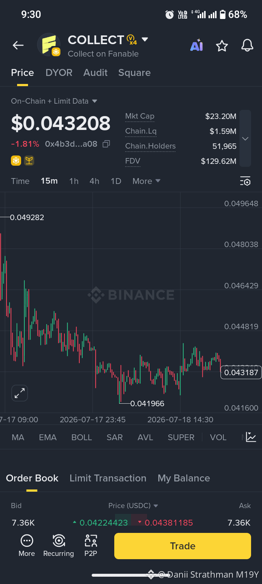
Task: Open the More timeframes dropdown
Action: (146, 181)
